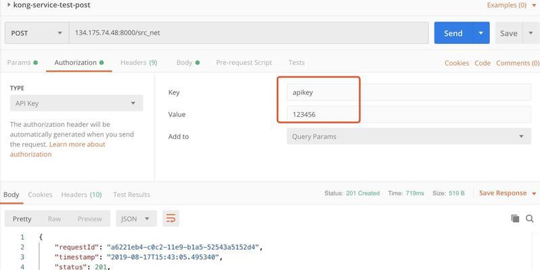The height and width of the screenshot is (270, 540).
Task: Send the request
Action: click(453, 33)
